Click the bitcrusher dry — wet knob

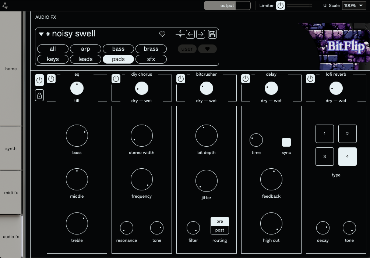(x=207, y=88)
